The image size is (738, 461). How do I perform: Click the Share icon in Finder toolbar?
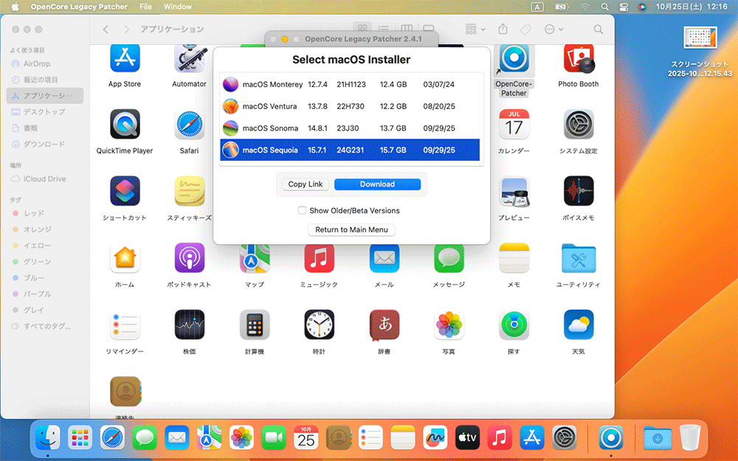[503, 30]
